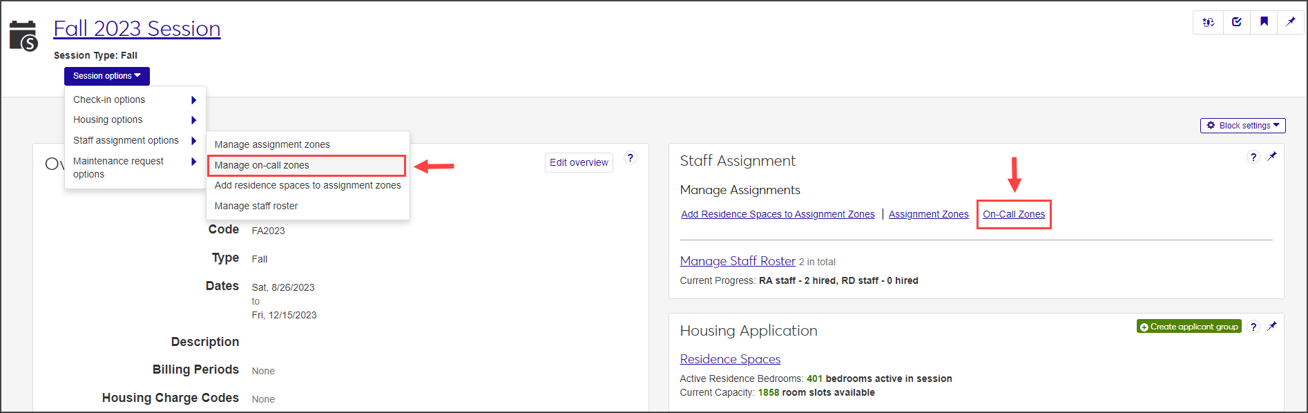Viewport: 1308px width, 413px height.
Task: Click the bookmark icon in top toolbar
Action: pyautogui.click(x=1264, y=22)
